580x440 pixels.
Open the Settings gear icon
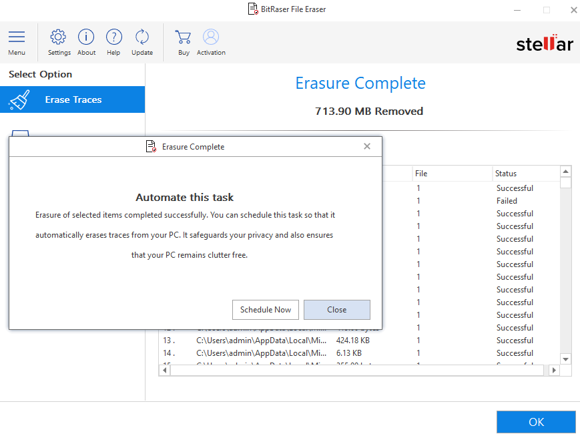pyautogui.click(x=58, y=37)
